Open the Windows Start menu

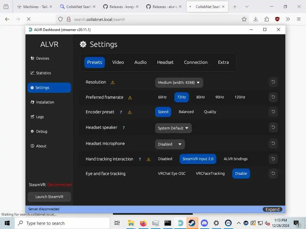(7, 223)
